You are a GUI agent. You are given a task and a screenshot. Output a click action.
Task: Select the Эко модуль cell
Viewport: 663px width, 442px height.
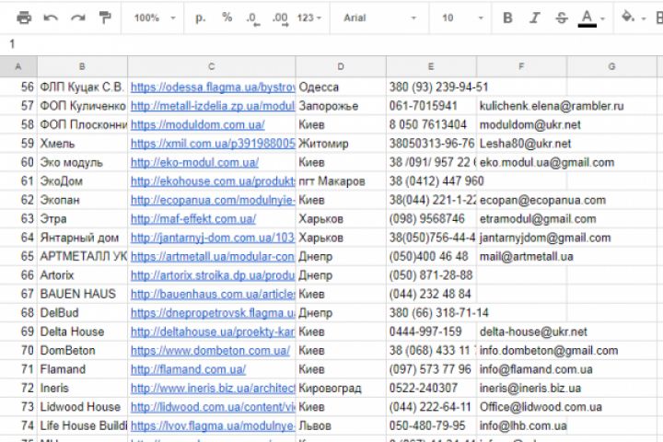(x=83, y=162)
